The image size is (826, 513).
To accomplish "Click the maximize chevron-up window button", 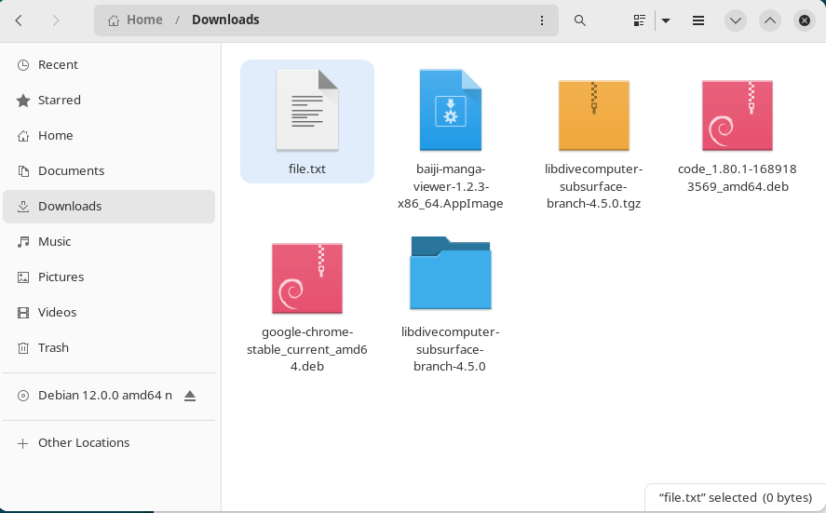I will [770, 20].
